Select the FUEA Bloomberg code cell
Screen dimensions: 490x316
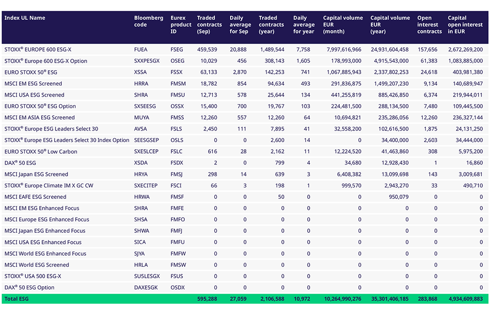click(141, 50)
